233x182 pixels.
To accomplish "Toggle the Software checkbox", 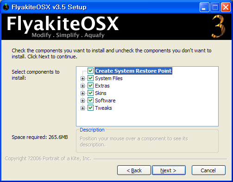I will coord(90,100).
